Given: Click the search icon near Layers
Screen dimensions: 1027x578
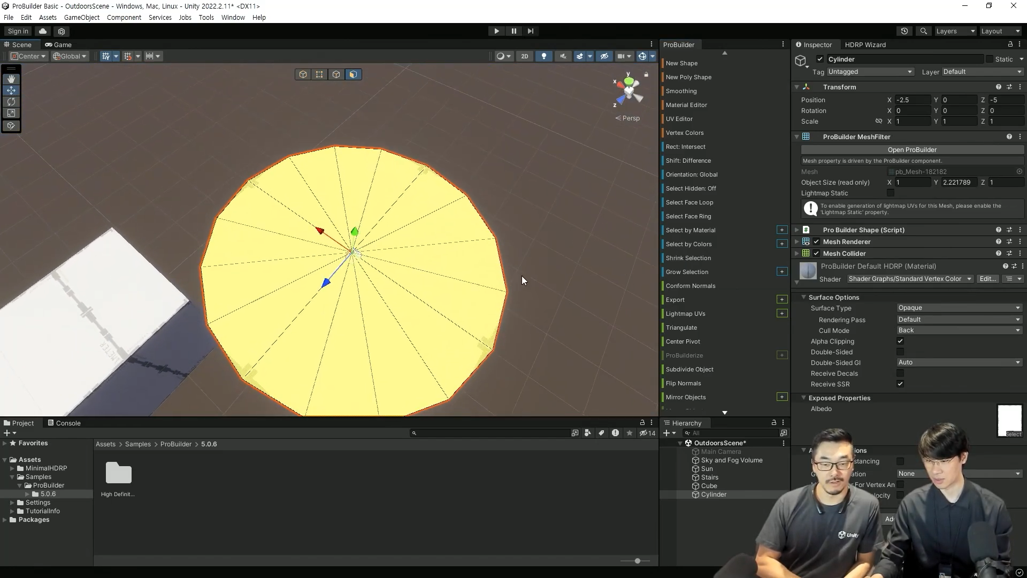Looking at the screenshot, I should click(923, 31).
